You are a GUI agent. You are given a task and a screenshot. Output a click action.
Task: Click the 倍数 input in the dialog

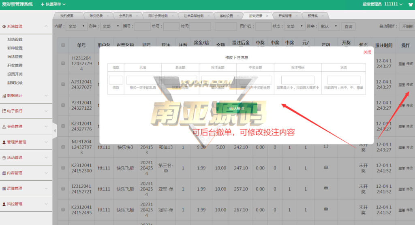click(x=116, y=80)
